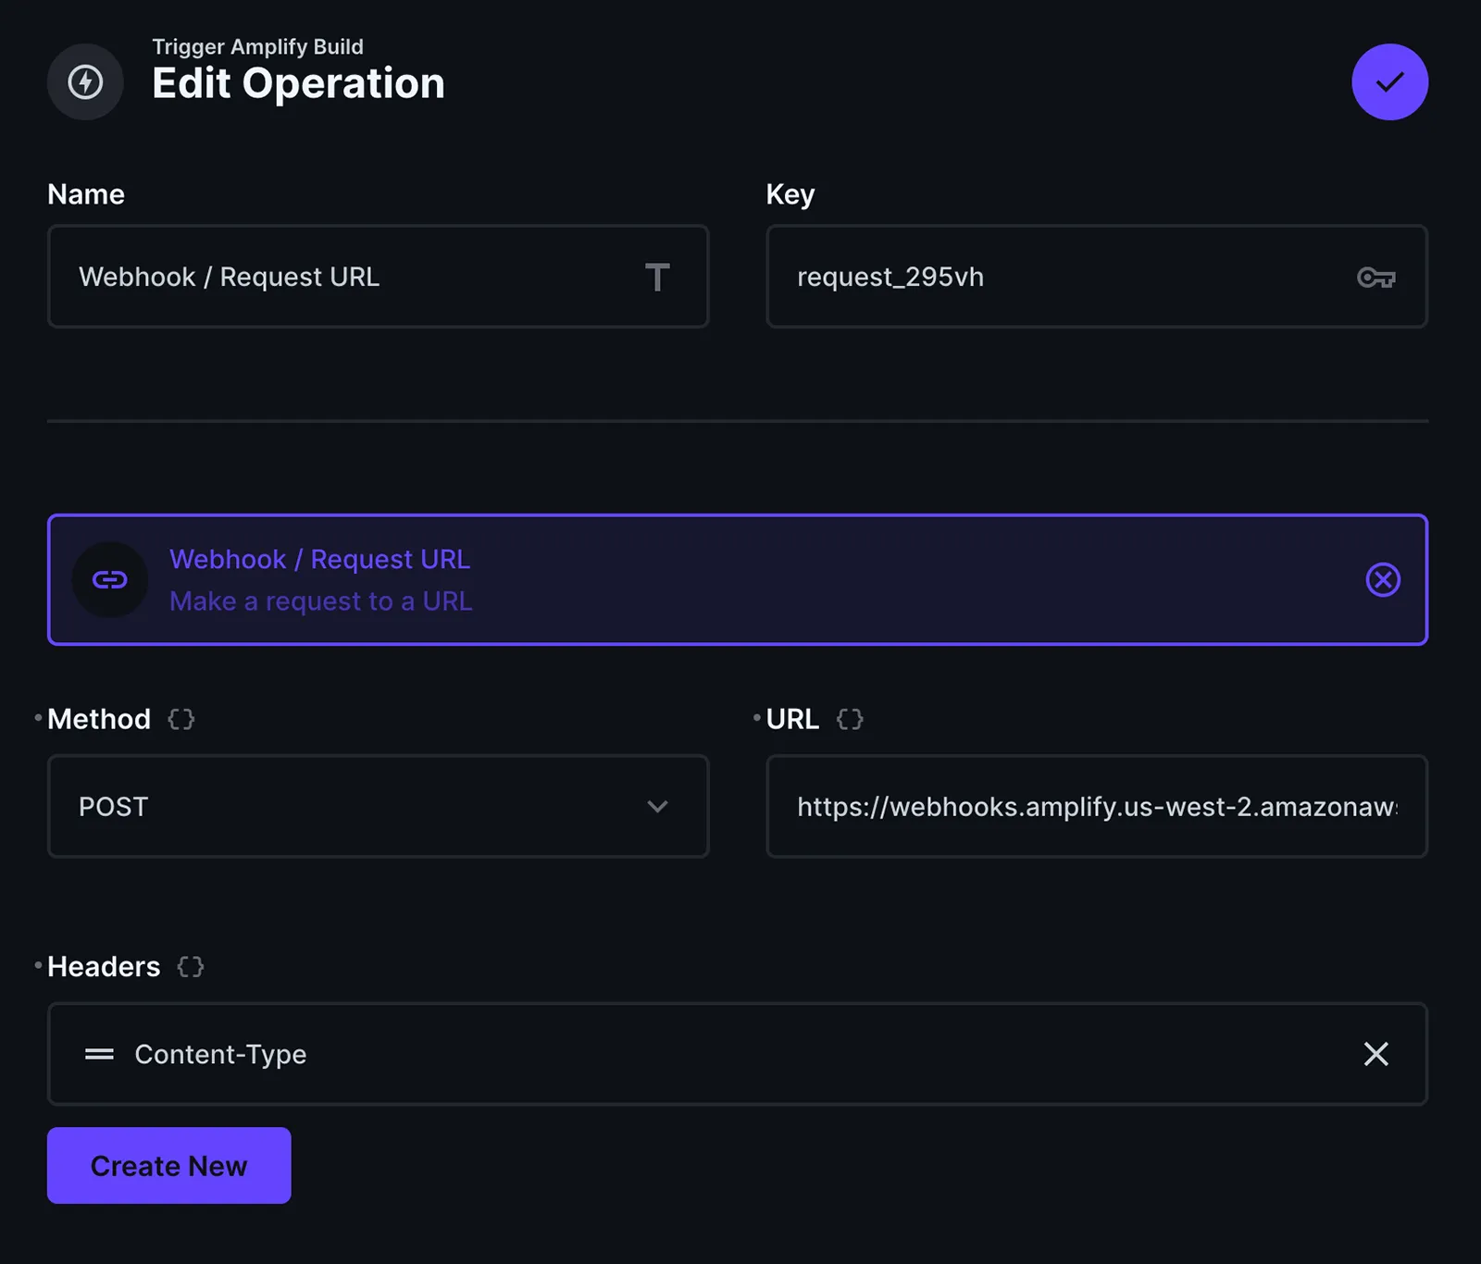Click the link icon of the Webhook operation card
1481x1264 pixels.
point(110,579)
